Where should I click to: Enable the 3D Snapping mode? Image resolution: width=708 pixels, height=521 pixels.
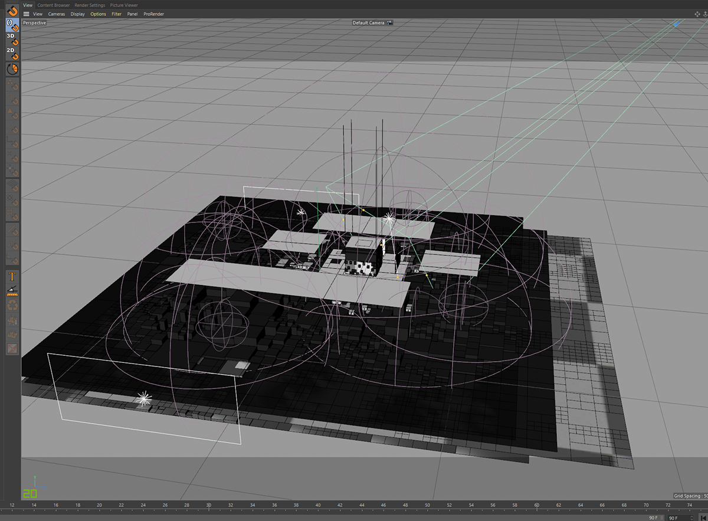pyautogui.click(x=12, y=39)
